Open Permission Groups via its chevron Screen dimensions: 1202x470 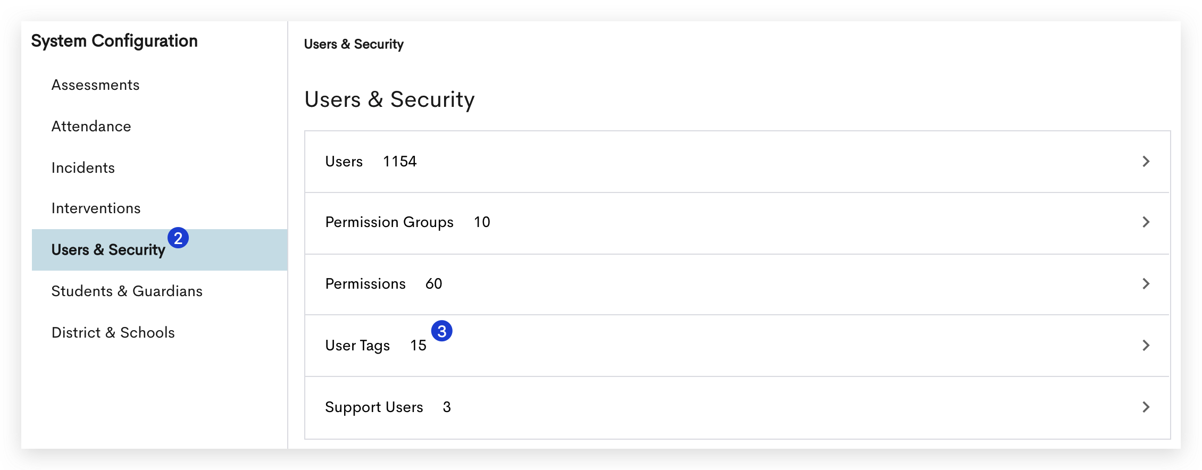coord(1146,222)
